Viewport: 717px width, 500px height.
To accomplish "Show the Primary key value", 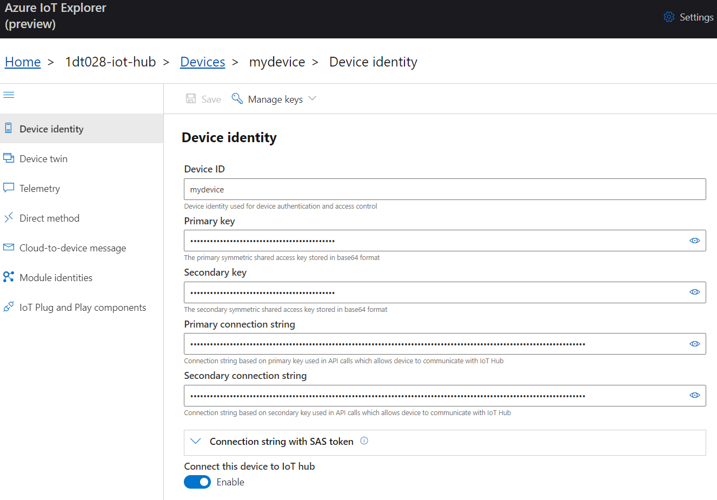I will [x=695, y=241].
